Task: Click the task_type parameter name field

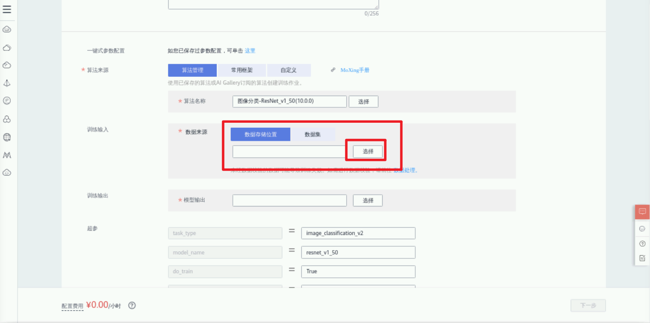Action: (225, 233)
